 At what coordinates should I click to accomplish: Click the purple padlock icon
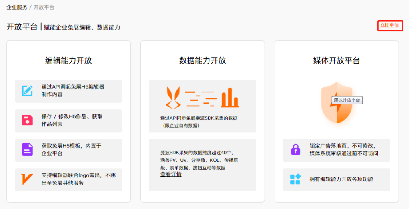click(x=295, y=149)
